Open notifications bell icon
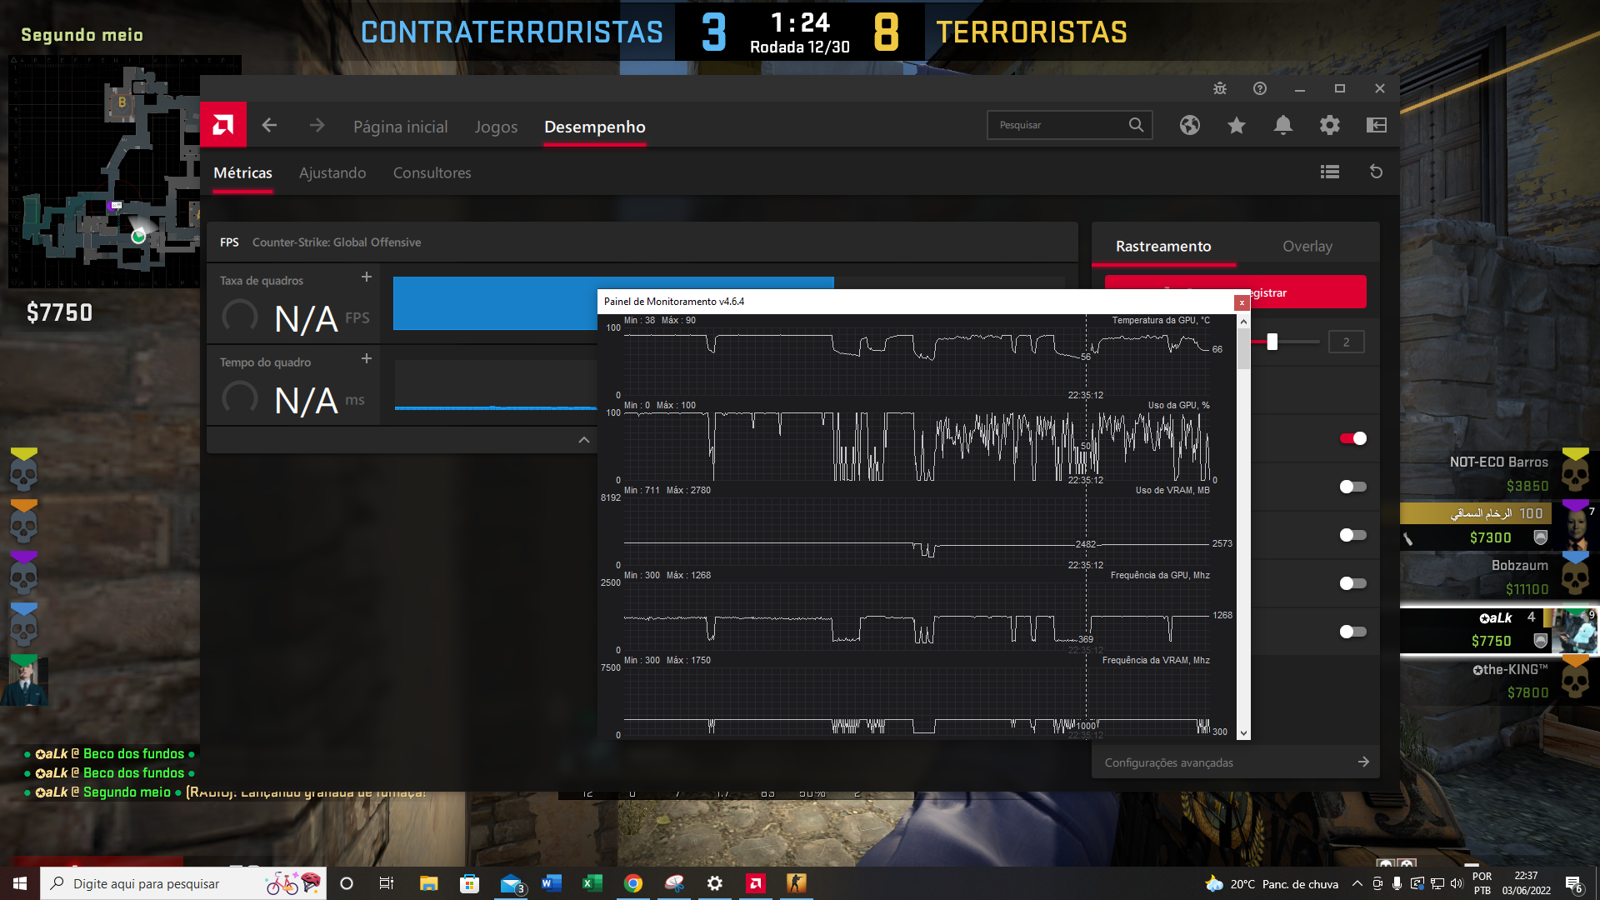The image size is (1600, 900). pos(1283,125)
